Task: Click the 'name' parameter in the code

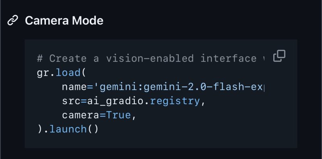Action: click(x=74, y=87)
